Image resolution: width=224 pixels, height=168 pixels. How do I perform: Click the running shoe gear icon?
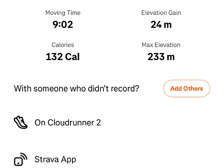tap(21, 122)
